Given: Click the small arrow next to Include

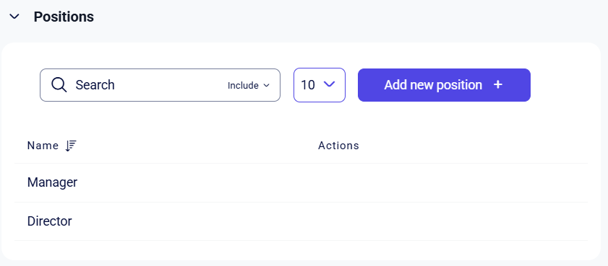Looking at the screenshot, I should (x=266, y=86).
